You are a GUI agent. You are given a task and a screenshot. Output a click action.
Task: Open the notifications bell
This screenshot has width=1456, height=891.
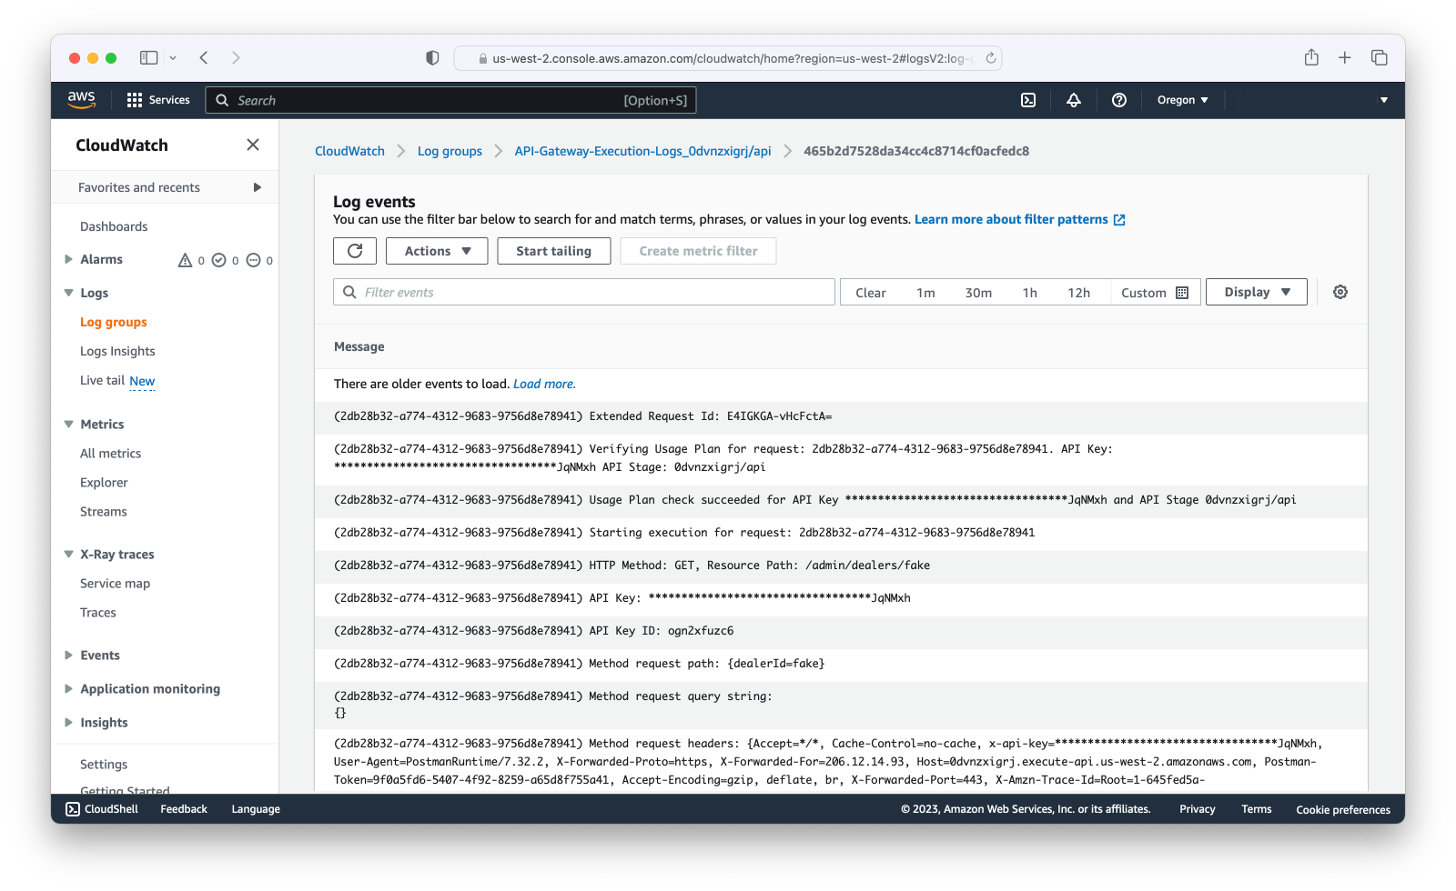pyautogui.click(x=1074, y=100)
